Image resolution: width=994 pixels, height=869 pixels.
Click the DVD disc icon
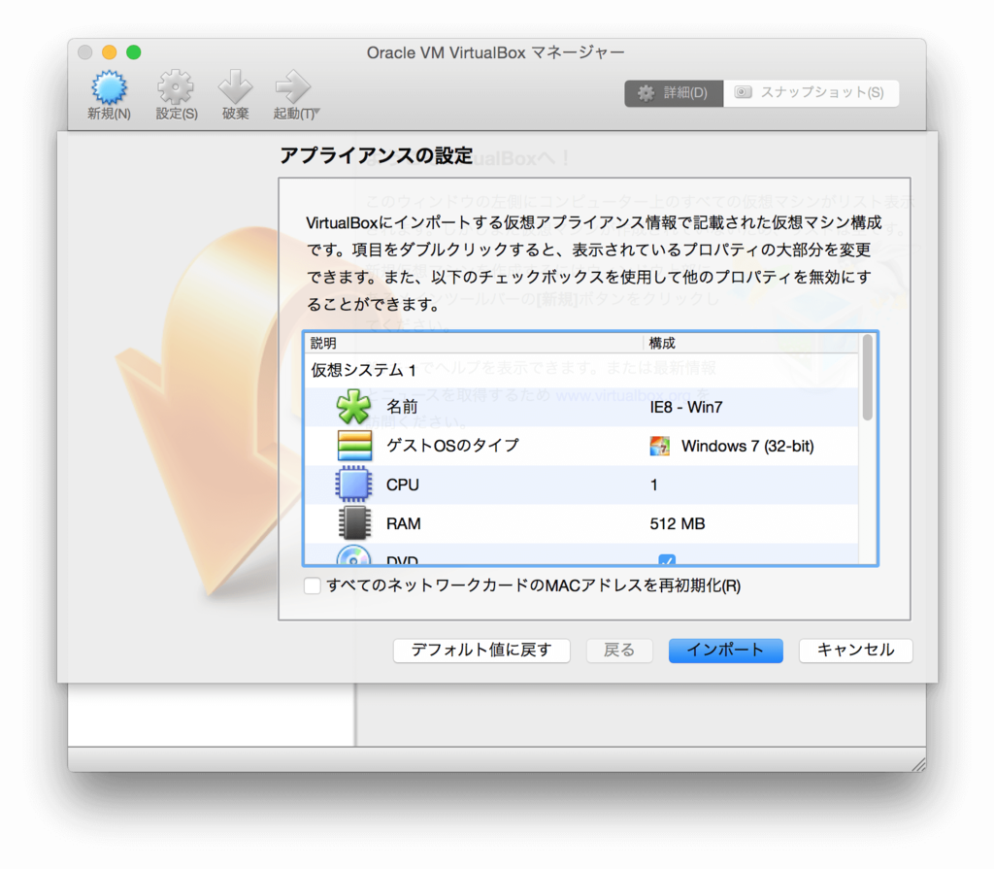coord(353,555)
